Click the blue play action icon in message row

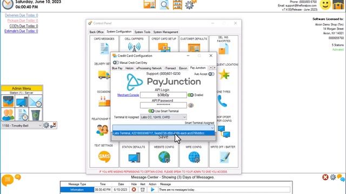point(152,190)
